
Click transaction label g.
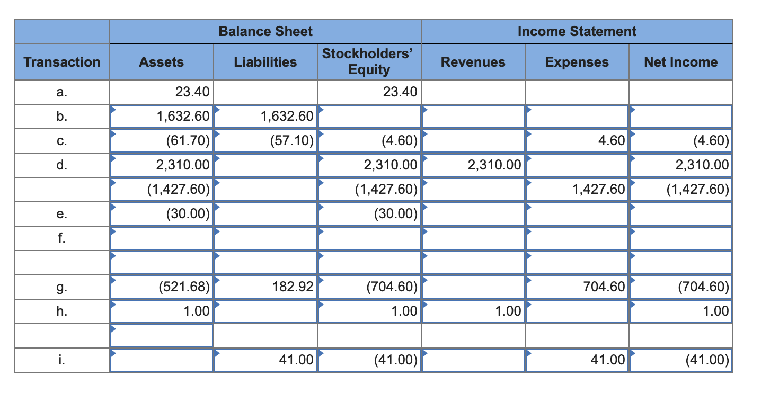pos(62,287)
